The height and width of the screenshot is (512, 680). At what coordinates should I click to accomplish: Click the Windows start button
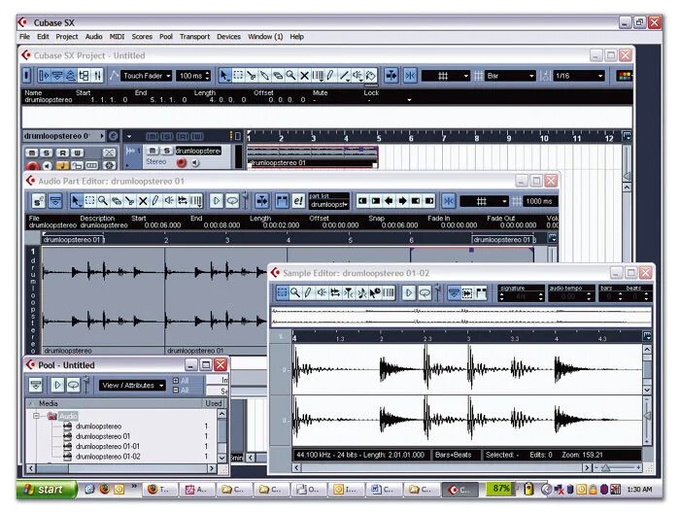pyautogui.click(x=47, y=490)
